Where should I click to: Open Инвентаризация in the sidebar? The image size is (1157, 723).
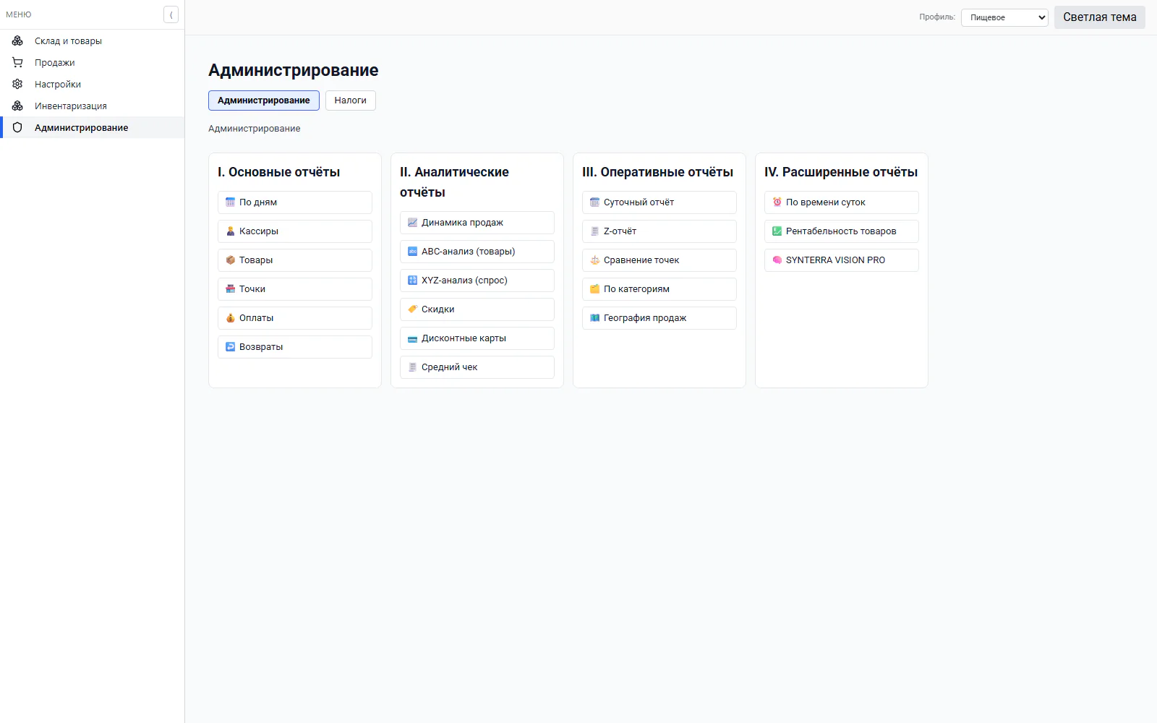(93, 106)
